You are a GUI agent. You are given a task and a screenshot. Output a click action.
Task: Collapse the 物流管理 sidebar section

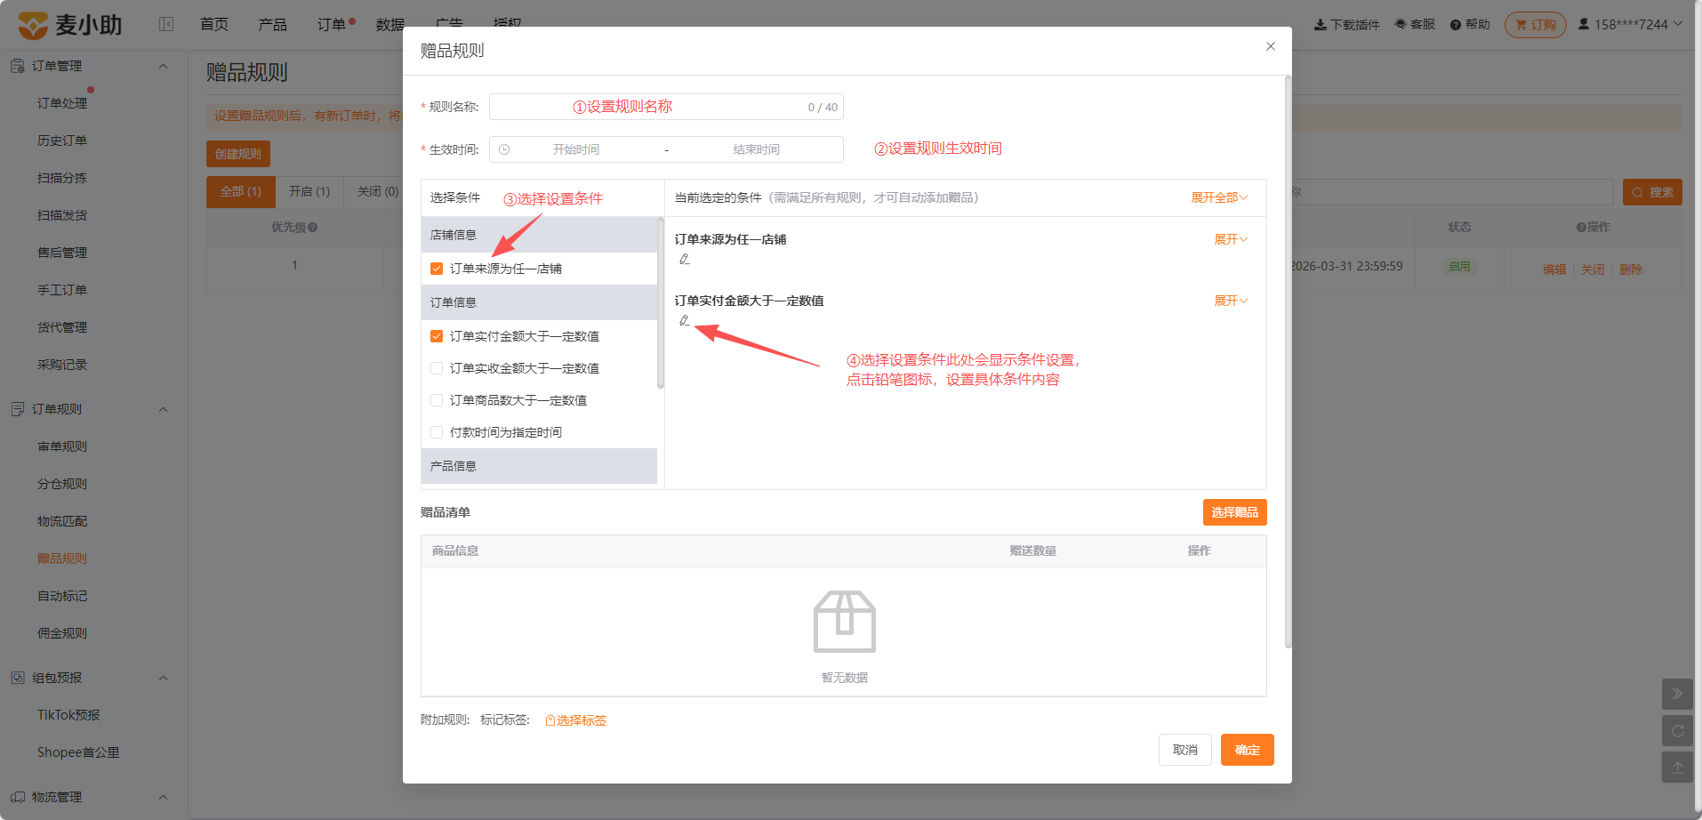click(163, 797)
